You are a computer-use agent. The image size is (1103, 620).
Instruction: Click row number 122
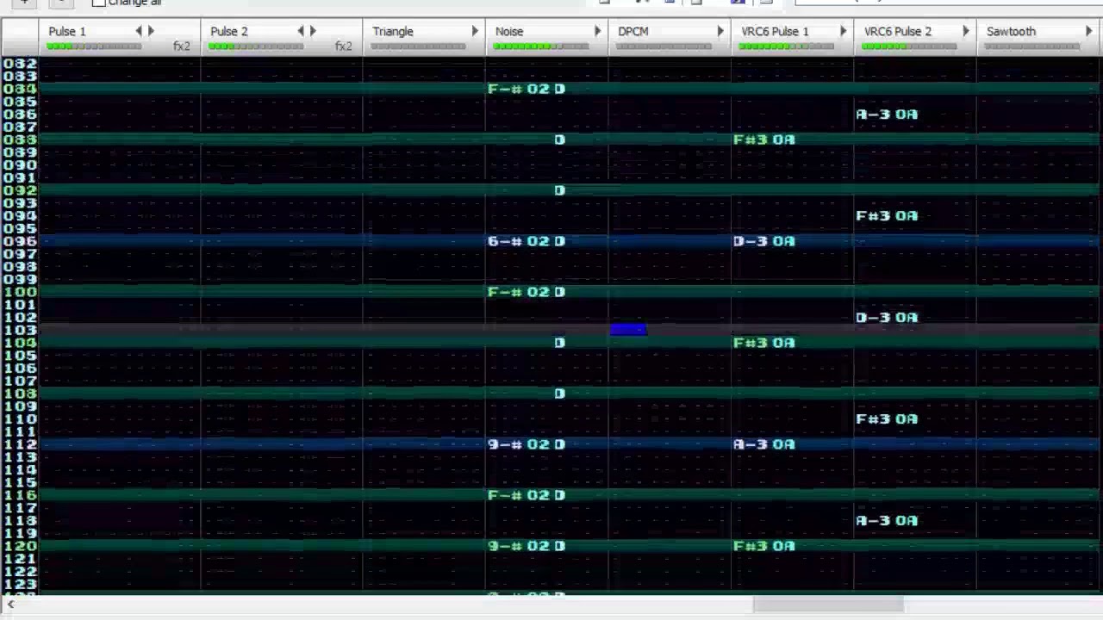pyautogui.click(x=20, y=571)
